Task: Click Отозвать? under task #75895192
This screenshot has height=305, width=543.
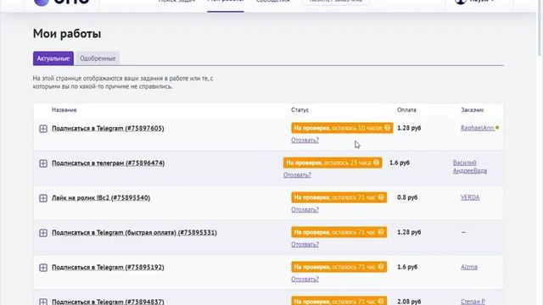Action: tap(305, 279)
